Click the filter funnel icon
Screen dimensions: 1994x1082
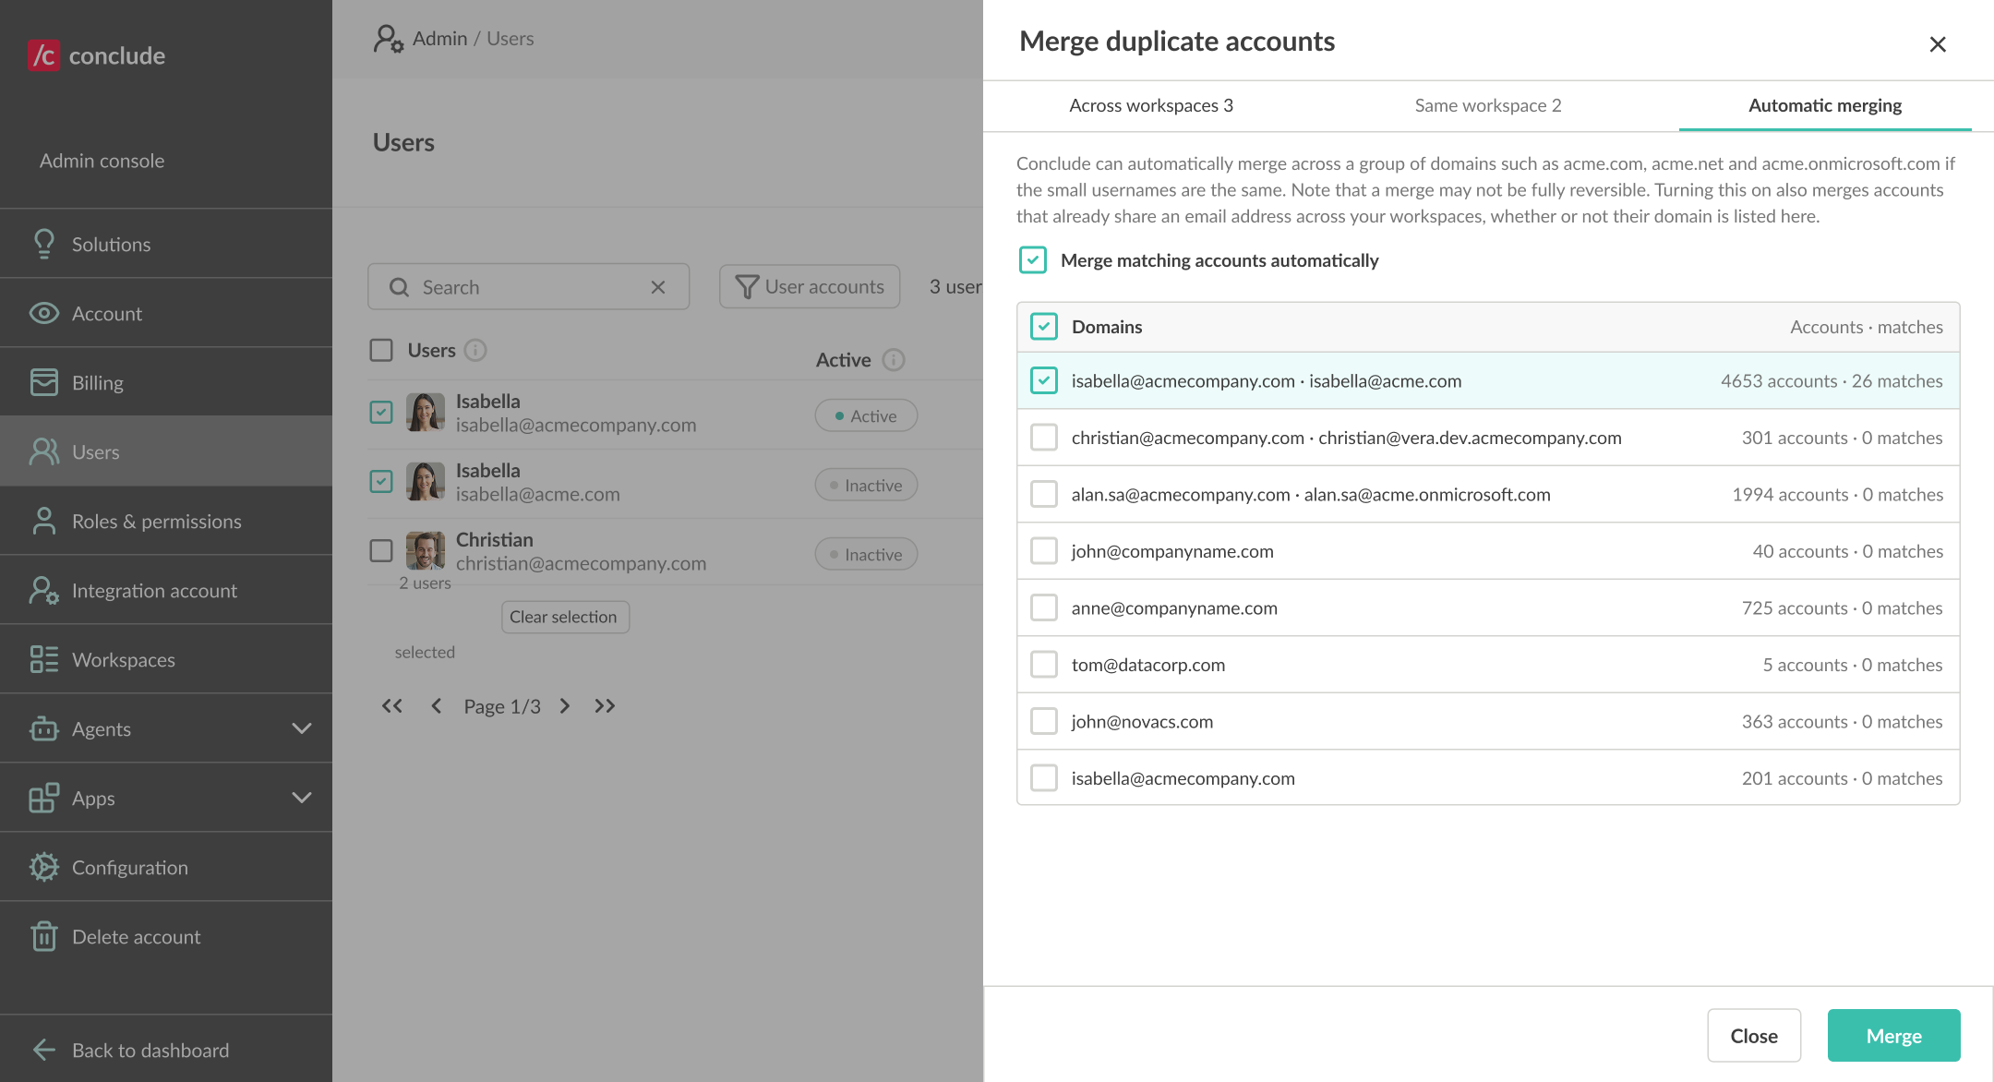746,287
